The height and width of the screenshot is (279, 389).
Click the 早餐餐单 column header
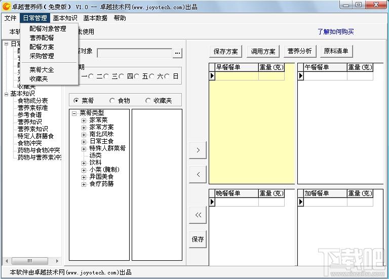(237, 67)
